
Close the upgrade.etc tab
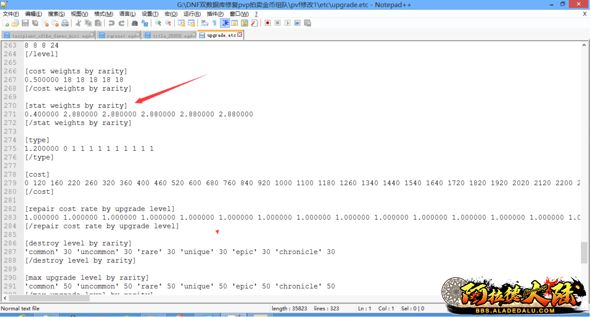click(240, 35)
